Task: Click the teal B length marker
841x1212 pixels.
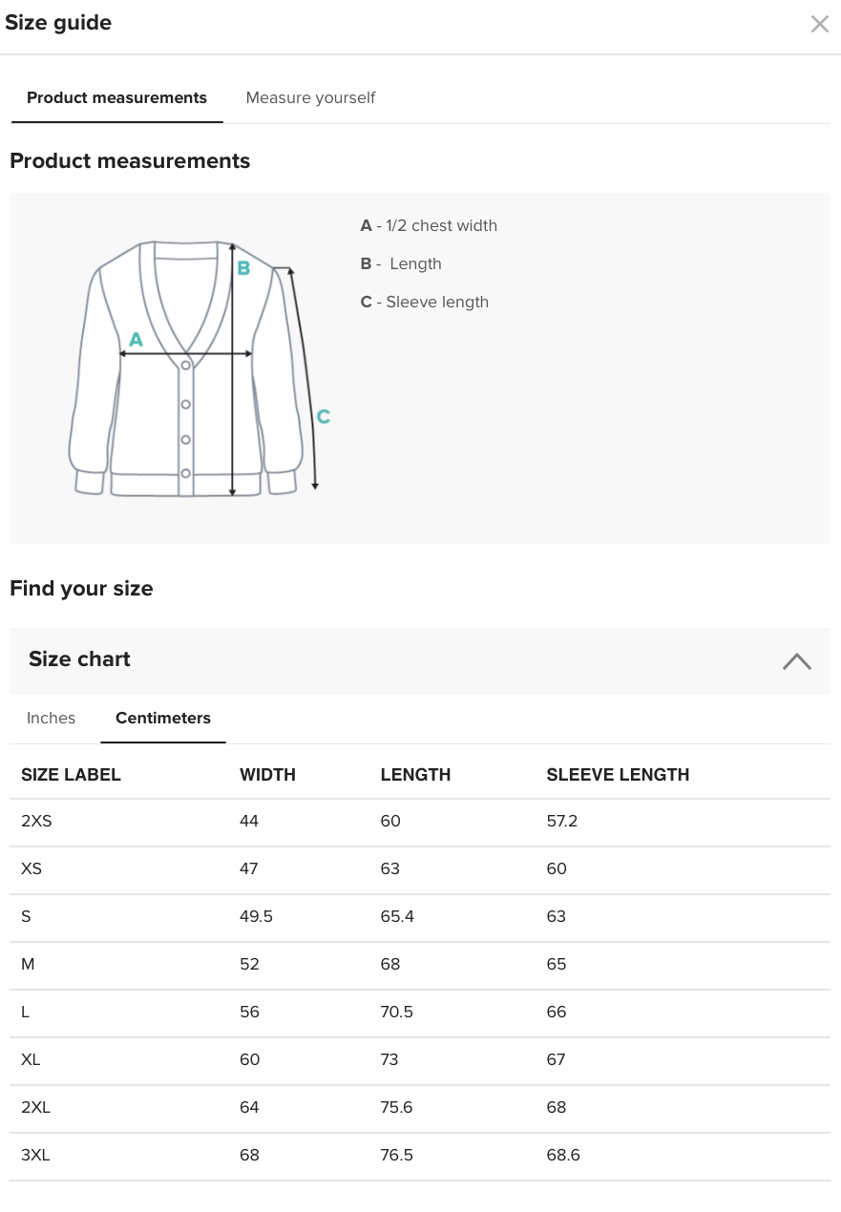Action: [x=243, y=268]
